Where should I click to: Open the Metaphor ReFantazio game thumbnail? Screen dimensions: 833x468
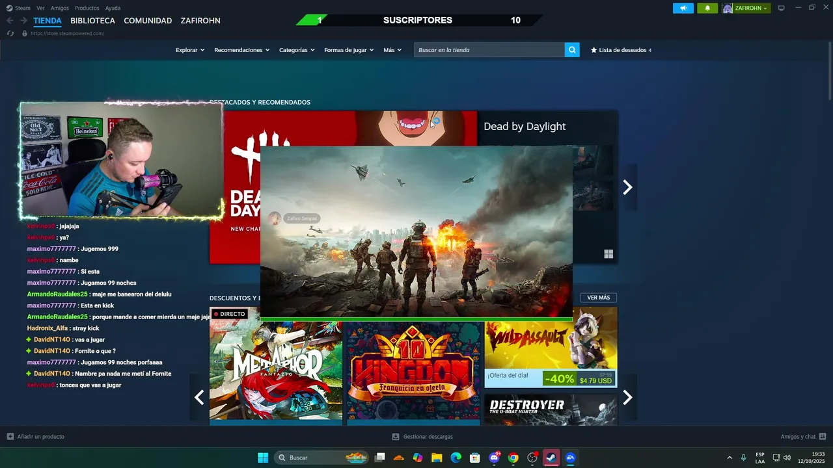276,367
